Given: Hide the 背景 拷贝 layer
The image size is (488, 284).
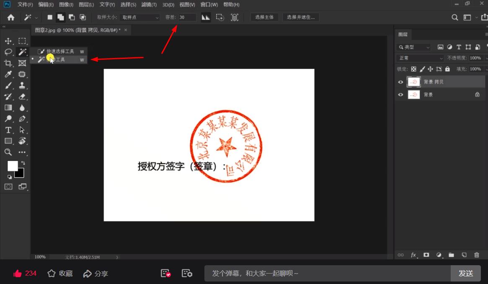Looking at the screenshot, I should point(400,81).
